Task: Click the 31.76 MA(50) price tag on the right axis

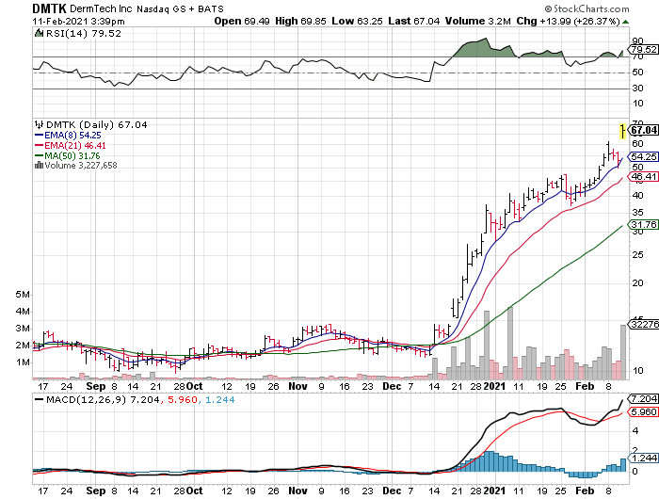Action: [x=644, y=224]
